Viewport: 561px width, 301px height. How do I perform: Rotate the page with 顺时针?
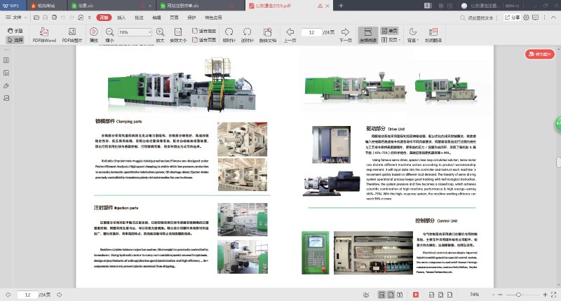coord(229,32)
